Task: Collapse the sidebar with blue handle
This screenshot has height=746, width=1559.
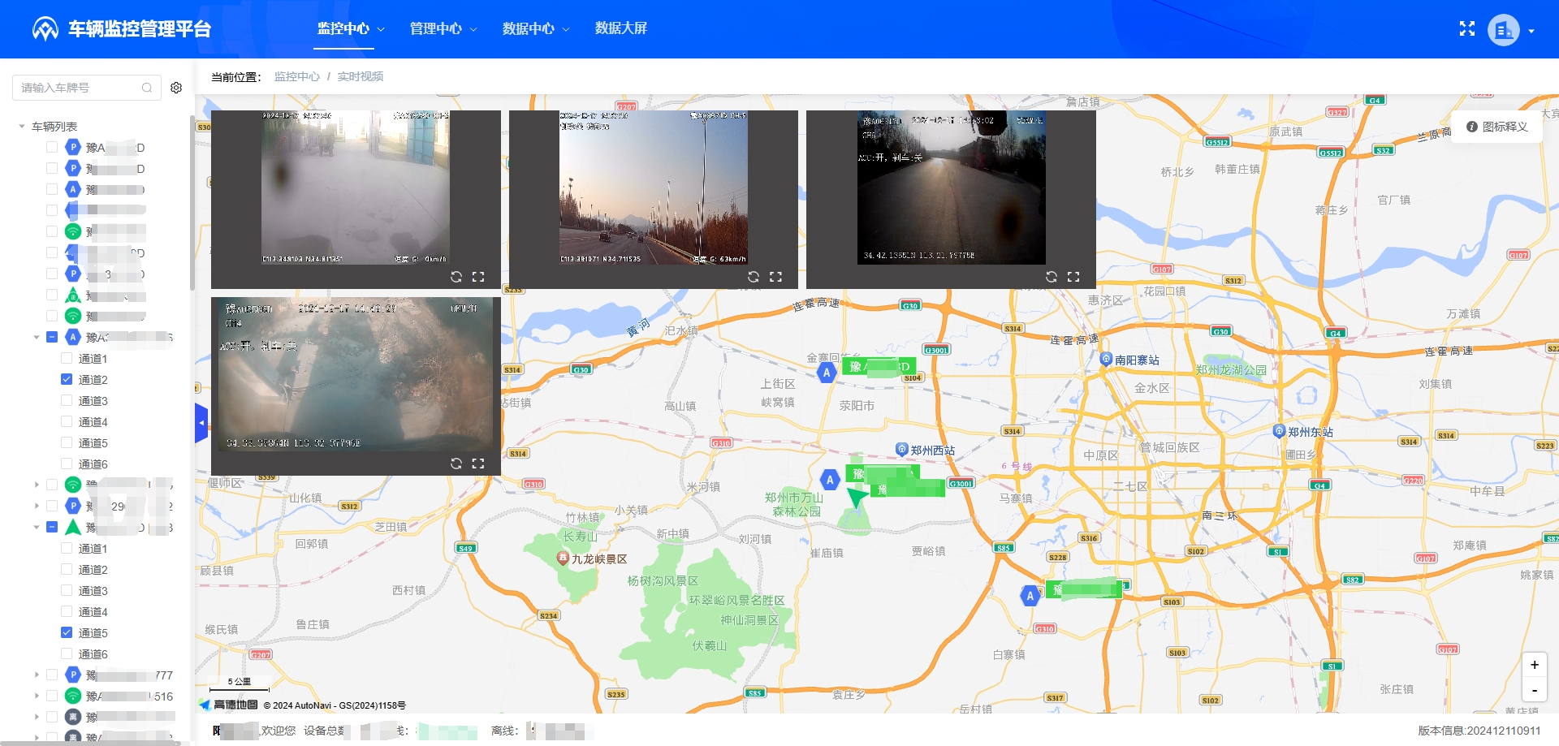Action: tap(201, 423)
